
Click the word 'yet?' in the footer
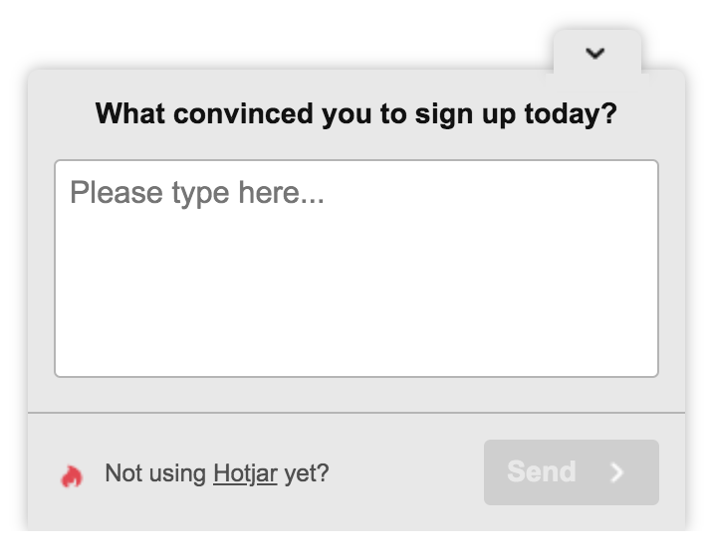pyautogui.click(x=307, y=474)
